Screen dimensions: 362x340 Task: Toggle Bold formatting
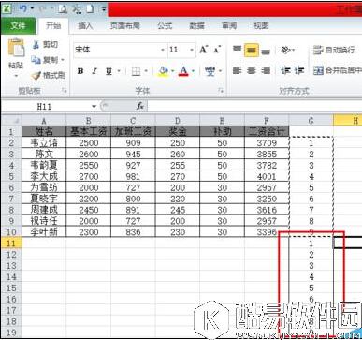pos(80,71)
